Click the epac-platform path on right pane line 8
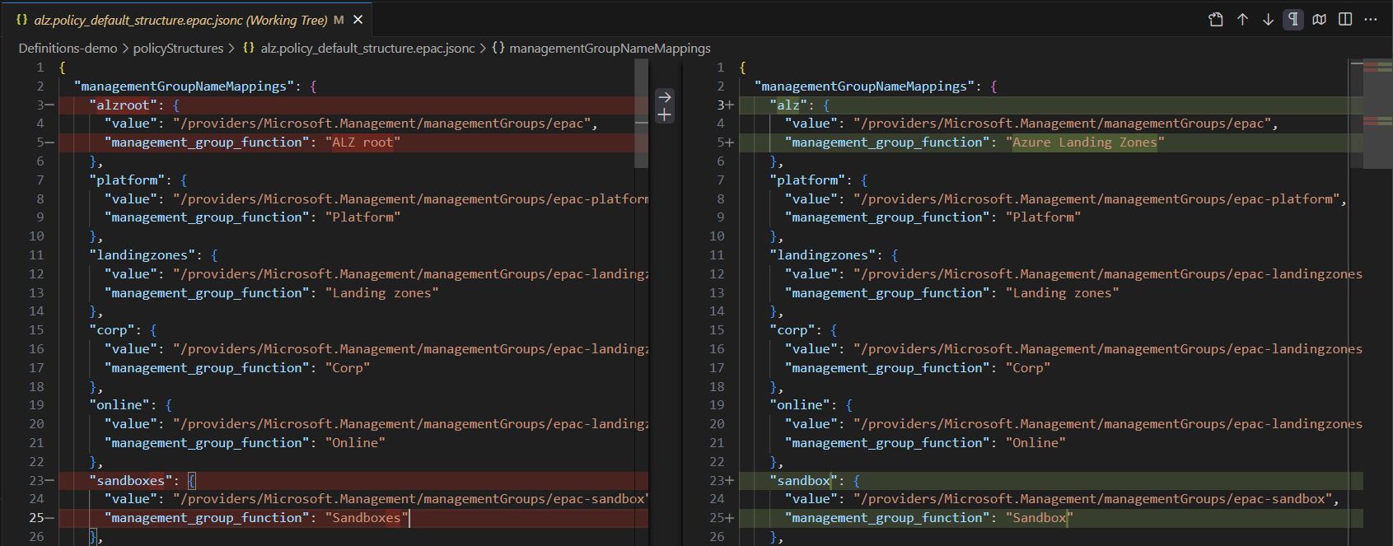The width and height of the screenshot is (1393, 546). 1097,198
